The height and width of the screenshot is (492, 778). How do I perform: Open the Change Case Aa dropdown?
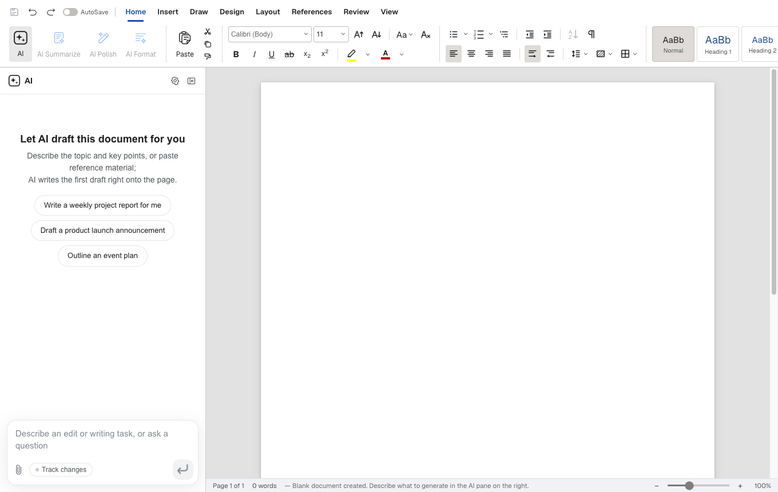pos(404,35)
